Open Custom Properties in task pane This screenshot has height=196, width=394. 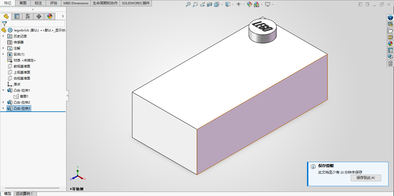click(390, 50)
